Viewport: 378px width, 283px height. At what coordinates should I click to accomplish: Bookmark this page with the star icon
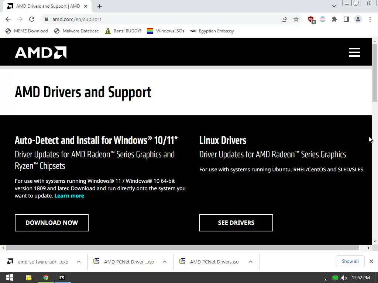(x=296, y=19)
